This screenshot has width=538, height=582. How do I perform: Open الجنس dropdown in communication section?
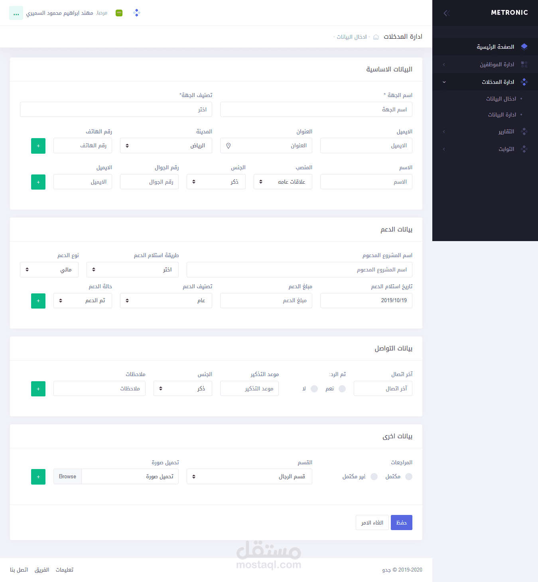tap(183, 388)
